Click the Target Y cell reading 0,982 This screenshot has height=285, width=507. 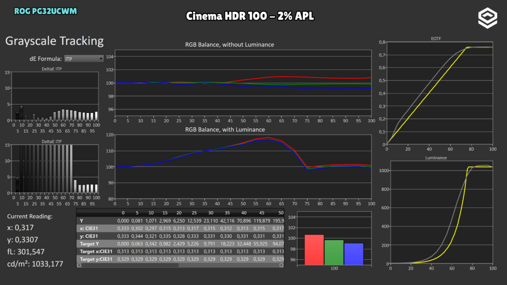tap(165, 244)
